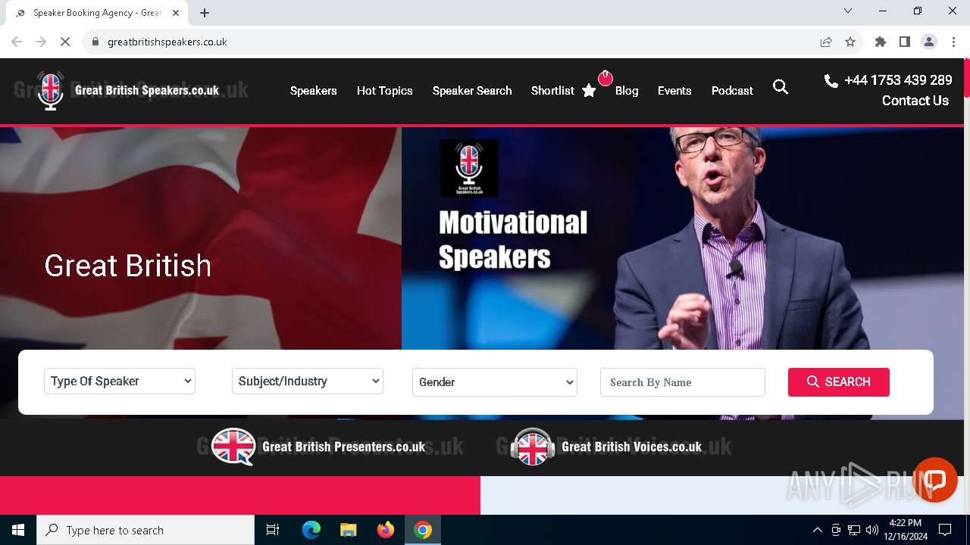The image size is (970, 545).
Task: Click the volume speaker tray icon
Action: (872, 530)
